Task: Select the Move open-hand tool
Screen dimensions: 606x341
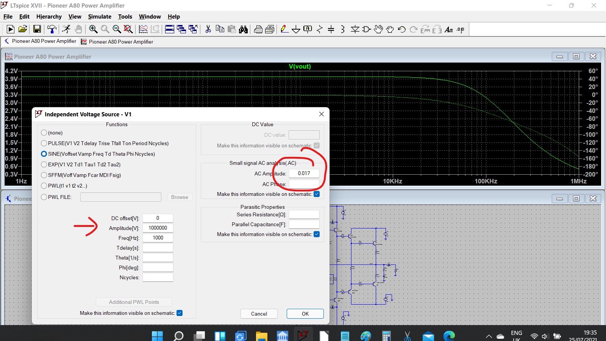Action: click(x=378, y=29)
